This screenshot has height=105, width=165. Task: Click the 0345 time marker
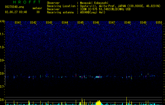click(81, 23)
